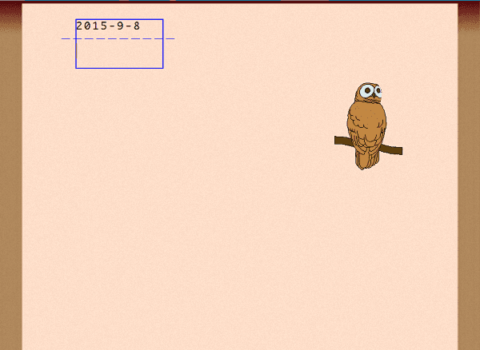Image resolution: width=480 pixels, height=350 pixels.
Task: Click the dark strip above the page
Action: [x=240, y=2]
